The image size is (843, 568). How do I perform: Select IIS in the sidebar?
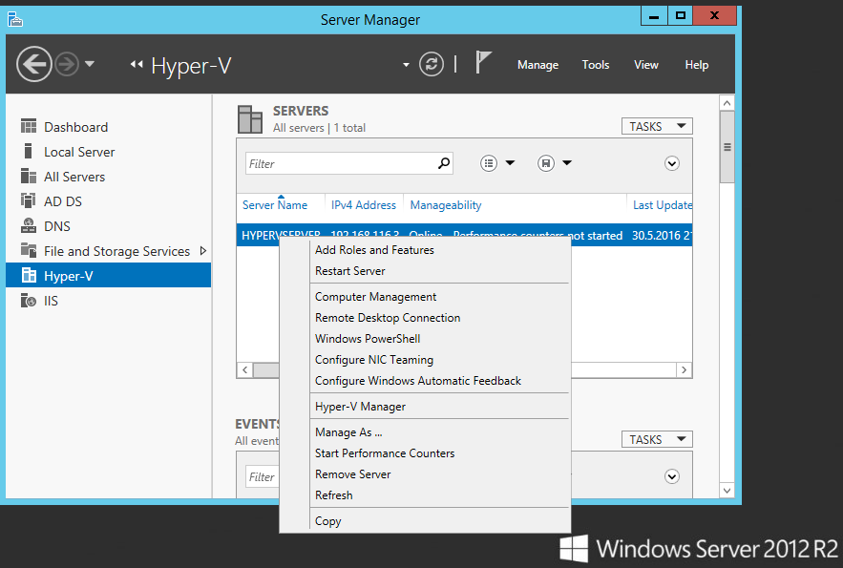[108, 301]
